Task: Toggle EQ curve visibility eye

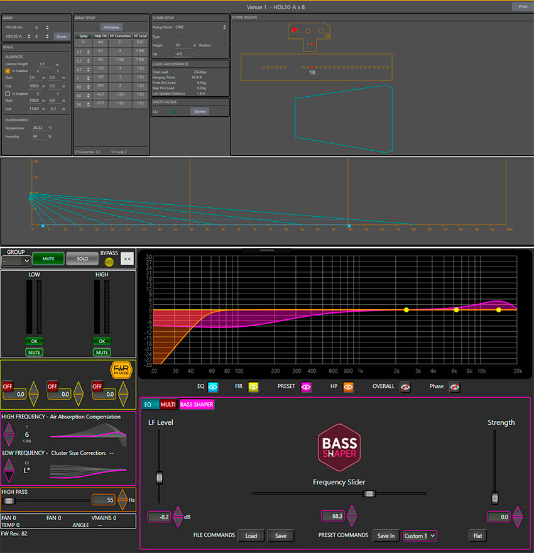Action: [213, 387]
